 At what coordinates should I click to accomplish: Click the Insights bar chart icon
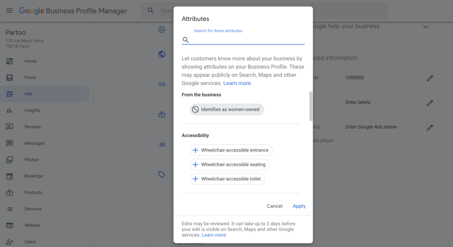tap(10, 111)
